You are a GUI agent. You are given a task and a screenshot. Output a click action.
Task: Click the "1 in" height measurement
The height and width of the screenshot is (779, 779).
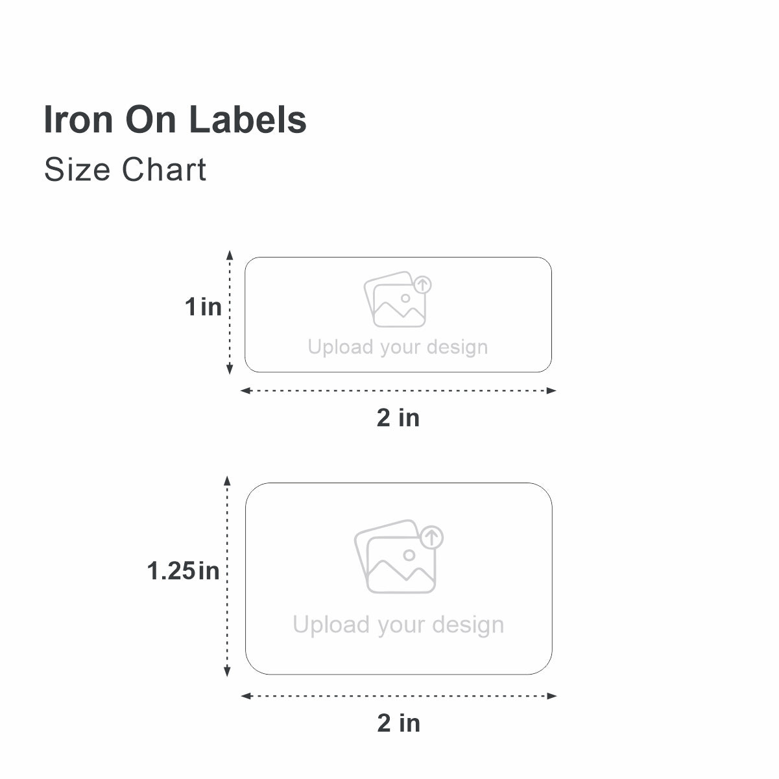pyautogui.click(x=203, y=307)
